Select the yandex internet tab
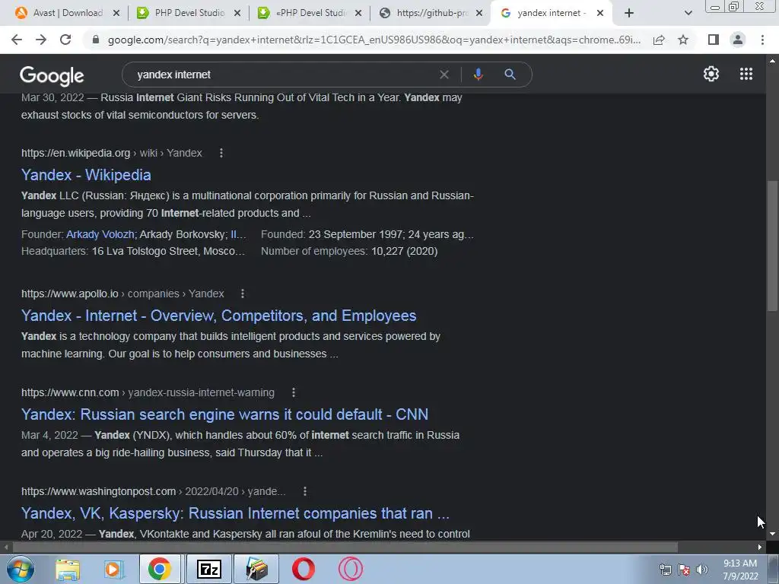This screenshot has height=584, width=779. tap(552, 13)
